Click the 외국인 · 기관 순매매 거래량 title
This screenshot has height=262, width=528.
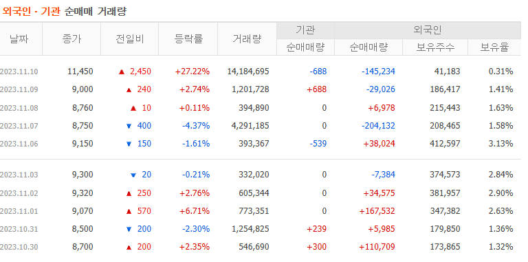[x=65, y=12]
